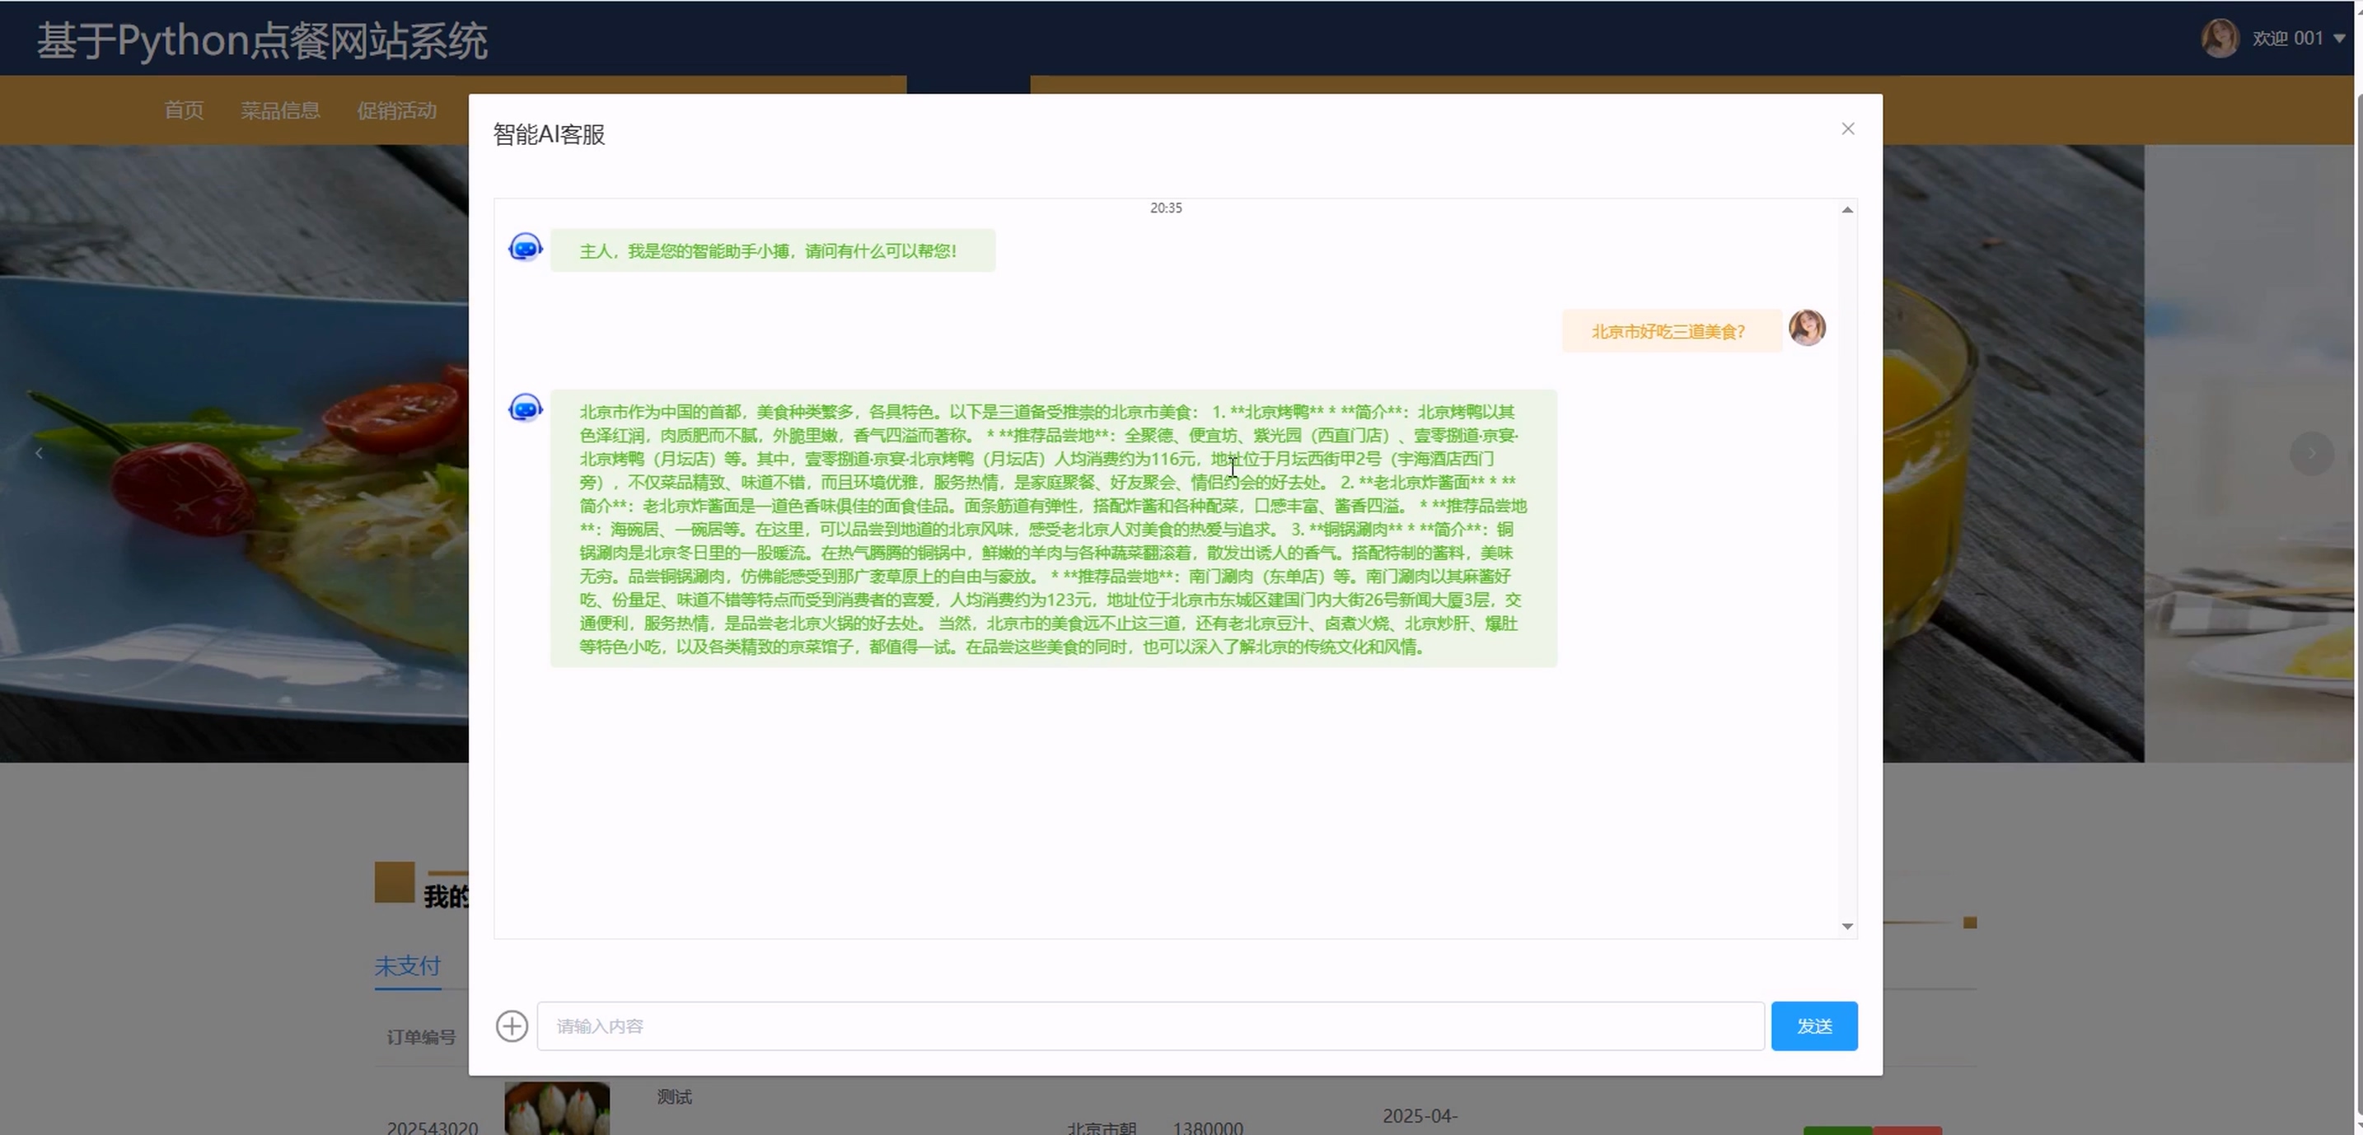This screenshot has width=2363, height=1135.
Task: Click the dumpling dish thumbnail in order row
Action: click(557, 1109)
